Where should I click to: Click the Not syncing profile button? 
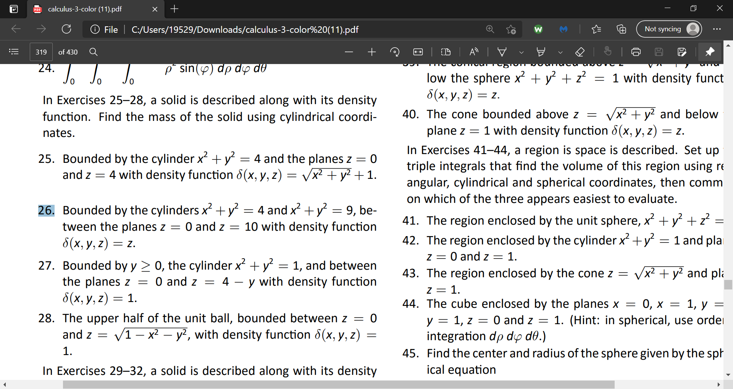coord(669,29)
